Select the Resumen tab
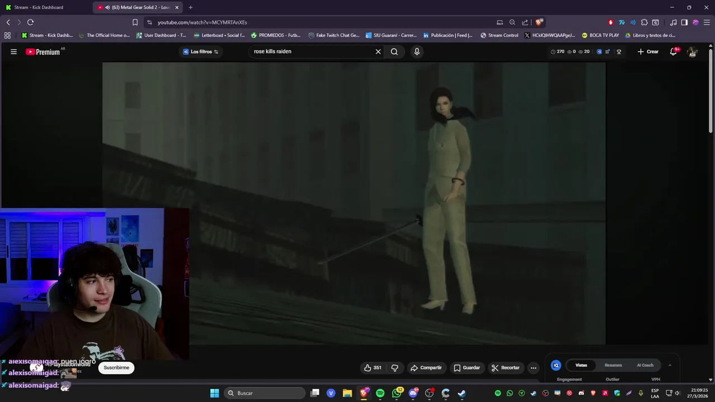Screen dimensions: 715x402 point(613,365)
